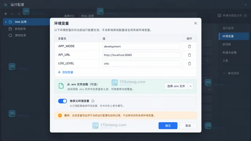Click the 确定 button
This screenshot has height=141, width=251.
pyautogui.click(x=168, y=126)
